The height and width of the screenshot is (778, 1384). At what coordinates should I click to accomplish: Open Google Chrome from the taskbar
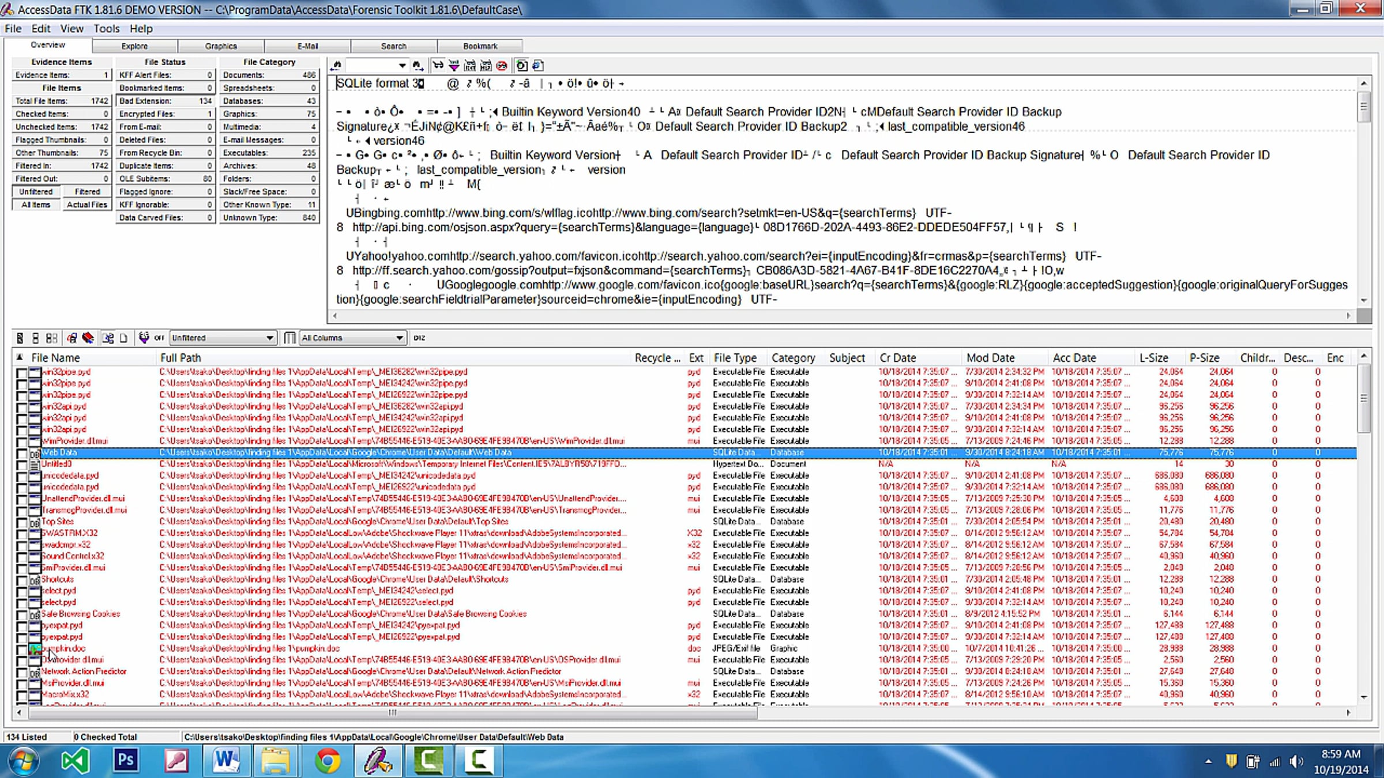tap(327, 761)
